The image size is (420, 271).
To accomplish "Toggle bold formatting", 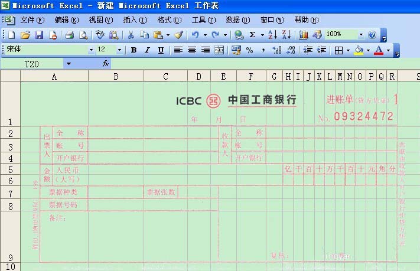I will click(x=134, y=50).
